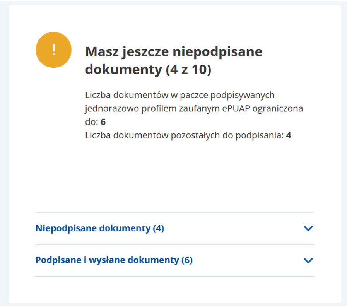Click the exclamation mark inside the circle

point(53,50)
